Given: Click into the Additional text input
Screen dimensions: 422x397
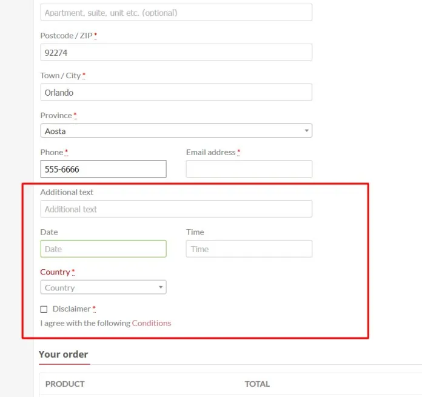Looking at the screenshot, I should point(176,209).
